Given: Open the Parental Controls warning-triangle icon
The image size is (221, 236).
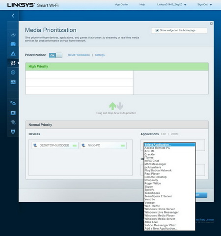Looking at the screenshot, I should tap(13, 53).
